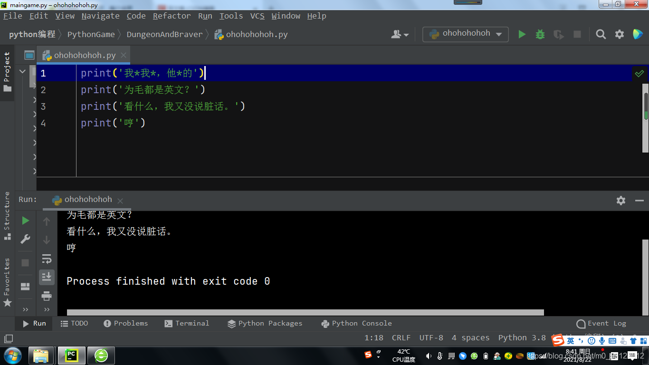Switch to the ohohohohoh.py editor tab

click(x=84, y=55)
